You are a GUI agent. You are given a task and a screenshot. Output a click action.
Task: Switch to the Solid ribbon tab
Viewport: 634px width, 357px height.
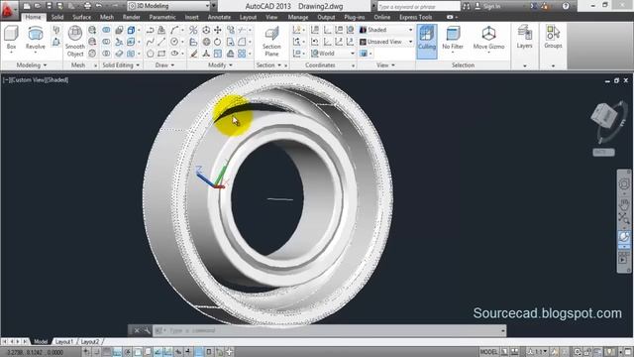57,18
